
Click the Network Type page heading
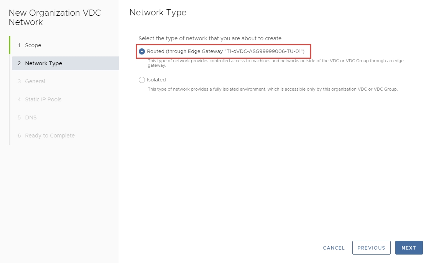(x=158, y=12)
